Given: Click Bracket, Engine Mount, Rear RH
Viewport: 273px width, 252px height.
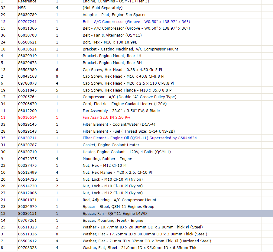Looking at the screenshot, I should pyautogui.click(x=112, y=63).
